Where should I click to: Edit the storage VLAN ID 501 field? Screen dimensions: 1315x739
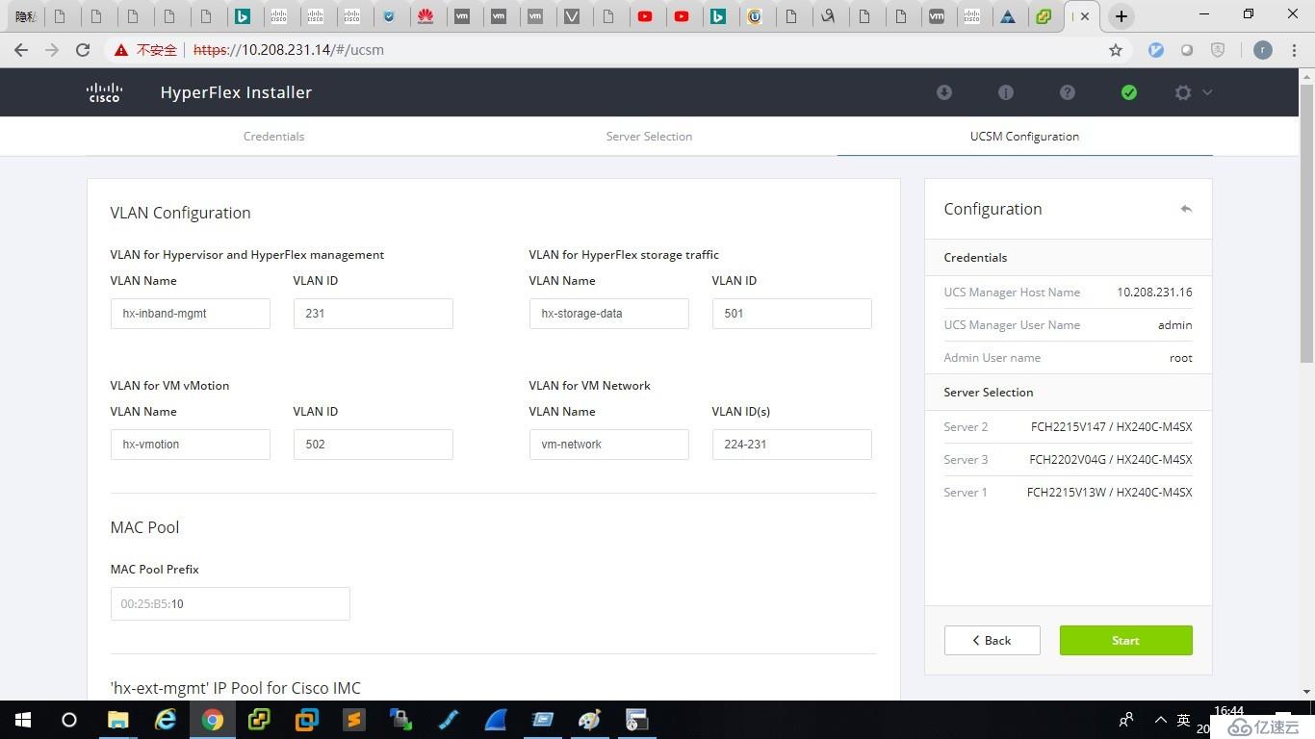(791, 314)
